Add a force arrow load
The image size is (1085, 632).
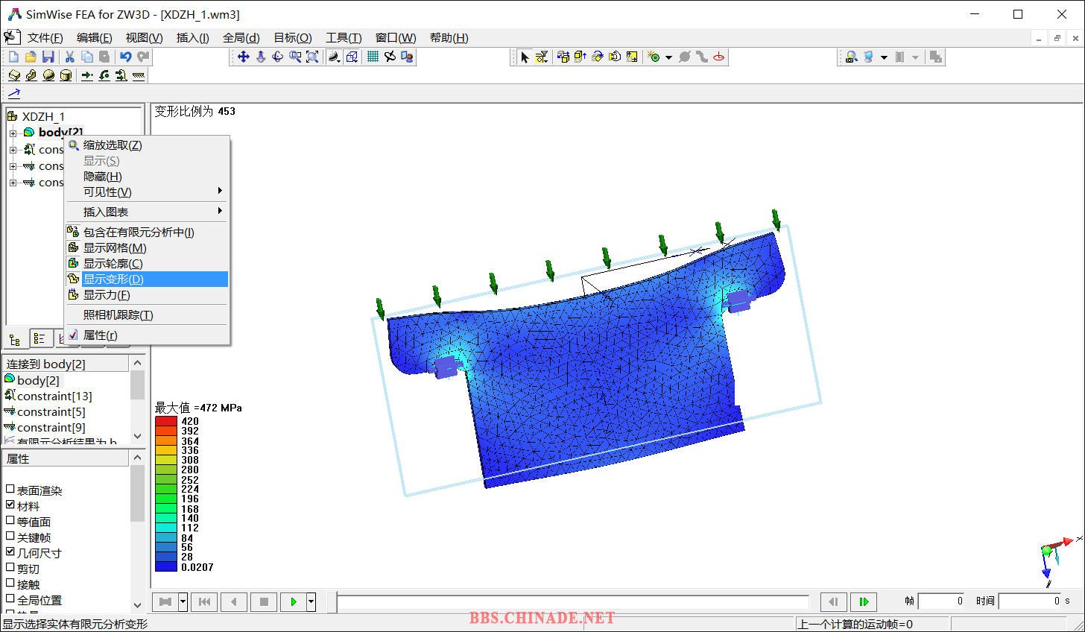coord(87,75)
